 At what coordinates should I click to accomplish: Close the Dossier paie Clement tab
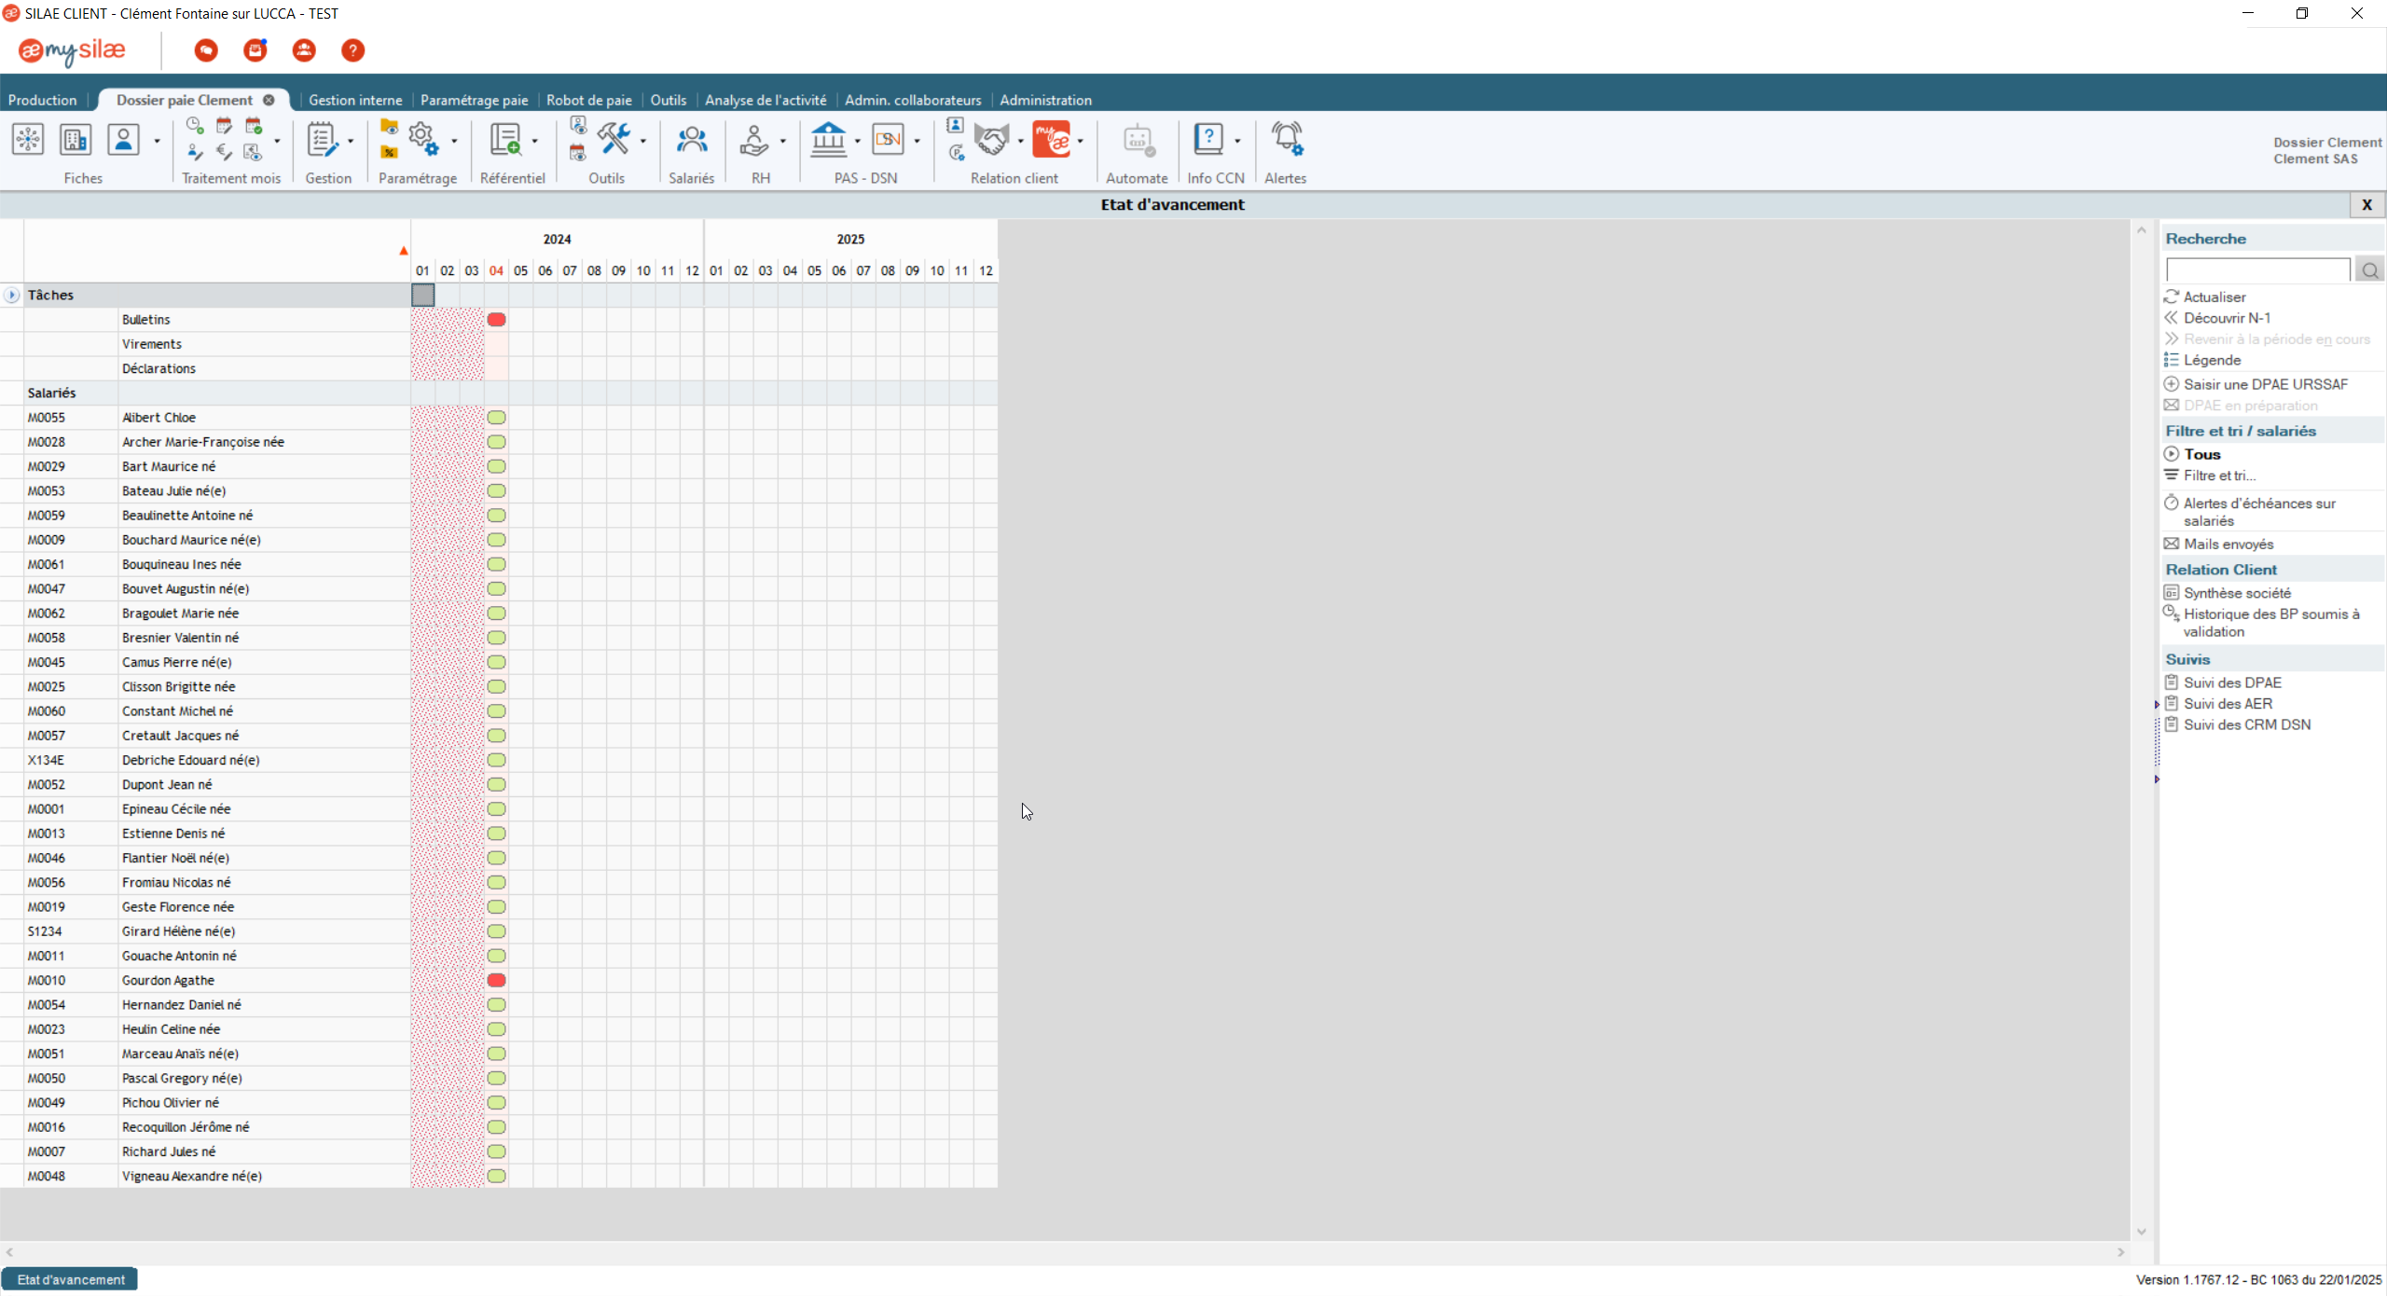tap(269, 100)
